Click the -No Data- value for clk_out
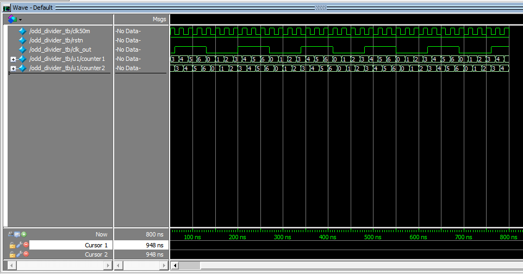Image resolution: width=523 pixels, height=274 pixels. [x=128, y=49]
